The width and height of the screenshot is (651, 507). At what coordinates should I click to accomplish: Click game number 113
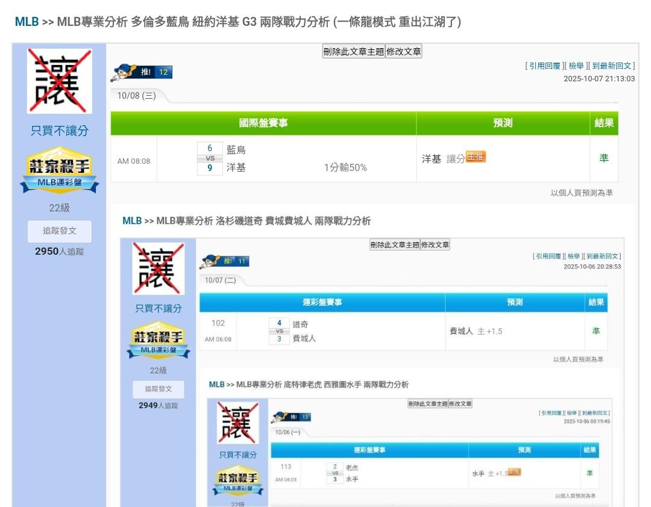[x=286, y=467]
